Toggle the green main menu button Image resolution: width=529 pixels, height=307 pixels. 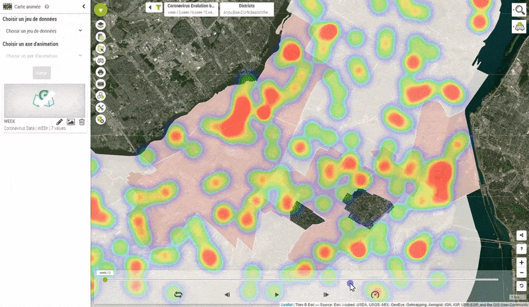click(x=101, y=10)
